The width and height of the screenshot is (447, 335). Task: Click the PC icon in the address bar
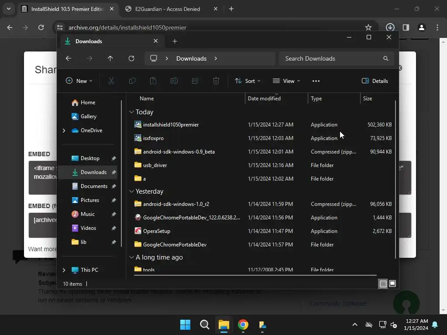(x=154, y=58)
